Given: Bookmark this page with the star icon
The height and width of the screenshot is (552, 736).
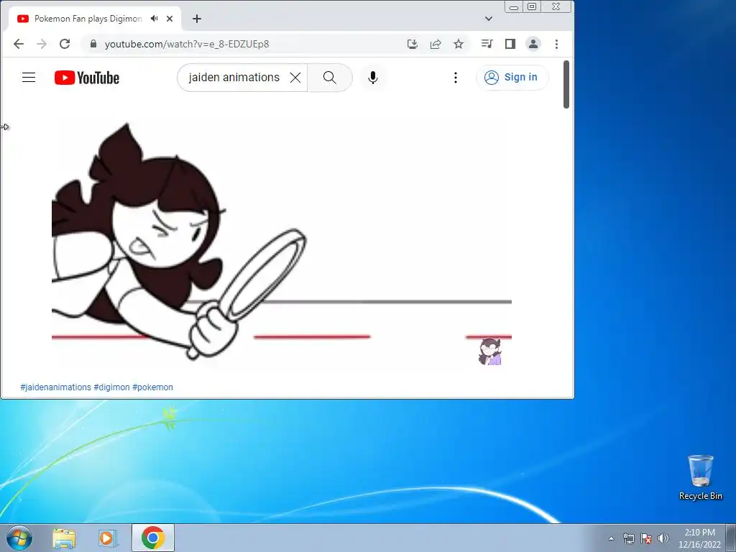Looking at the screenshot, I should pyautogui.click(x=459, y=44).
